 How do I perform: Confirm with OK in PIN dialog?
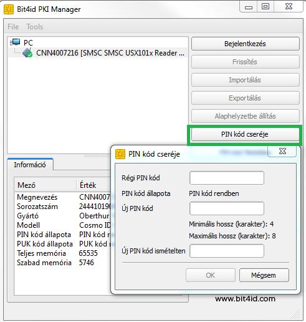pos(211,275)
